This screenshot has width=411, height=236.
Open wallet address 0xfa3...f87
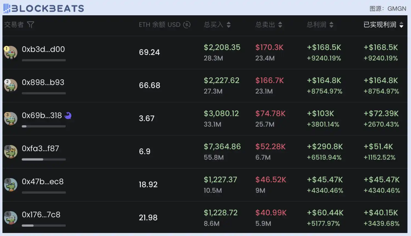tap(40, 149)
